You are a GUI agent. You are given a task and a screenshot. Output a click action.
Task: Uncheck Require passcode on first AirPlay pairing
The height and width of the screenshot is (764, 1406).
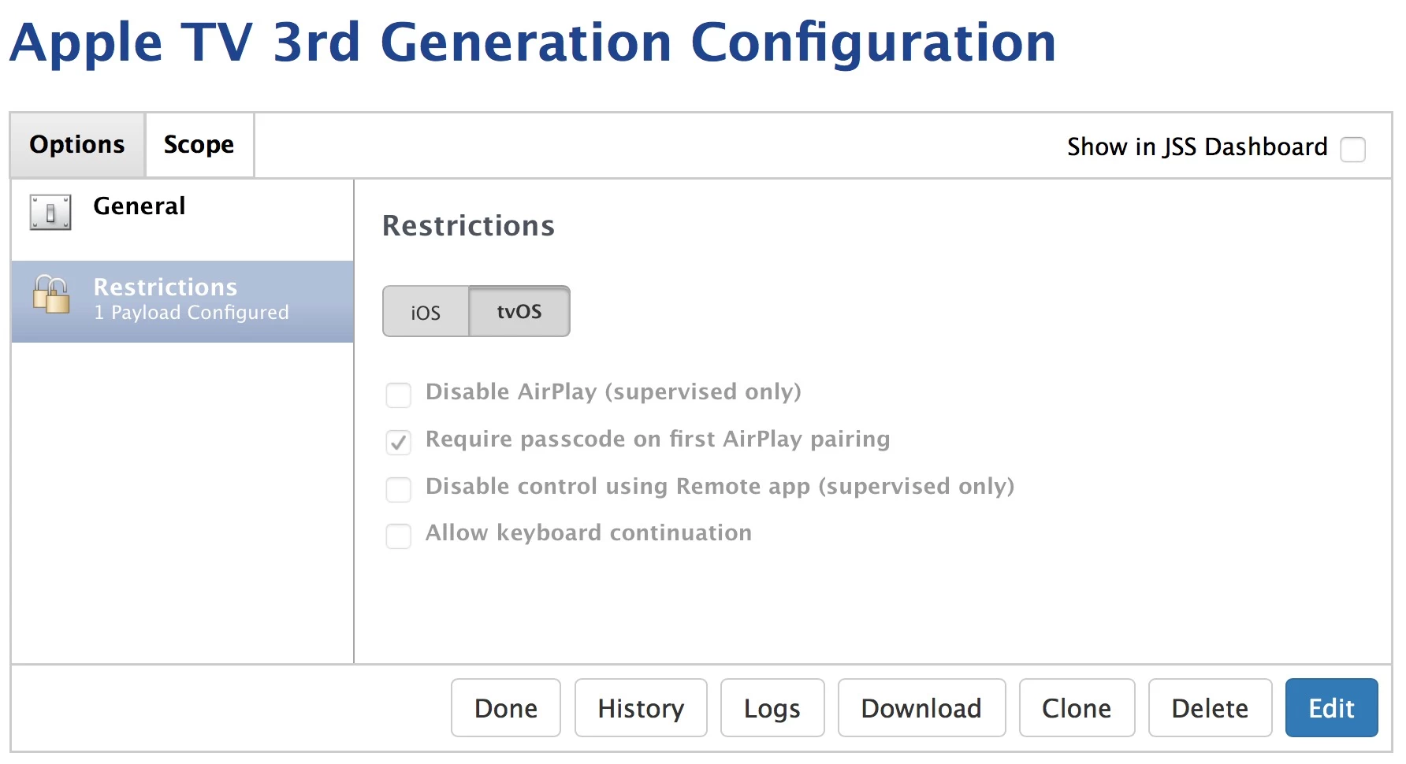(x=399, y=442)
